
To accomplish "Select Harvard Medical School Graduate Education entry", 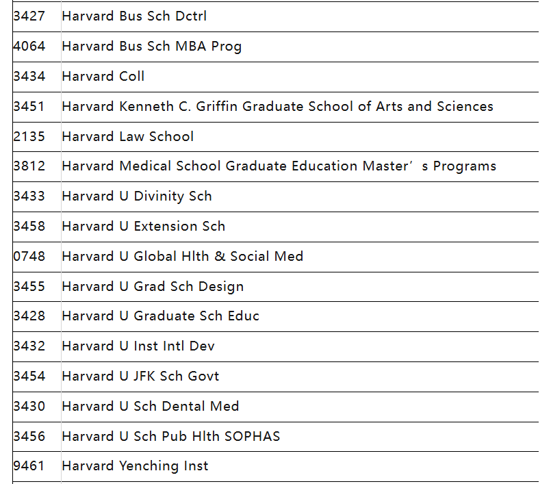I will [x=279, y=166].
